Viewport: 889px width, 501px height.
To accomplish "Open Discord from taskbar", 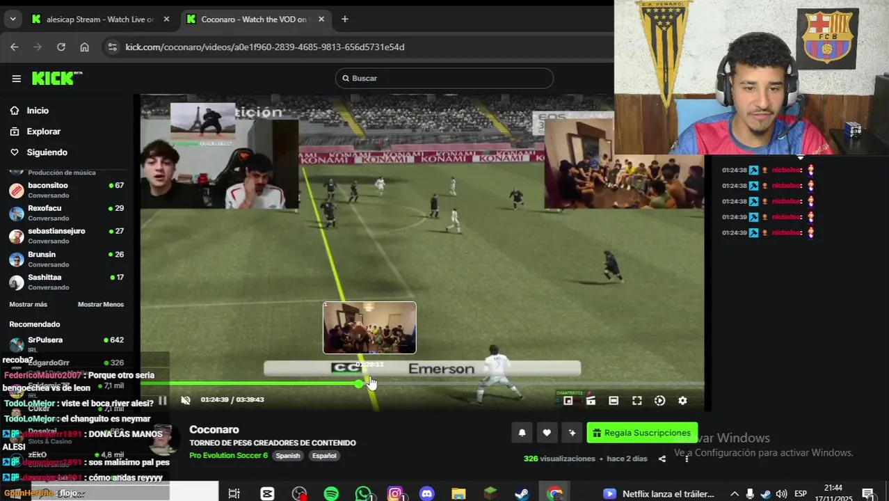I will 427,494.
